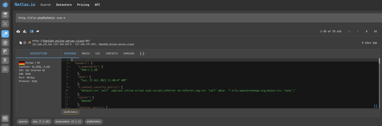Switch to the WHOIS tab

point(86,54)
